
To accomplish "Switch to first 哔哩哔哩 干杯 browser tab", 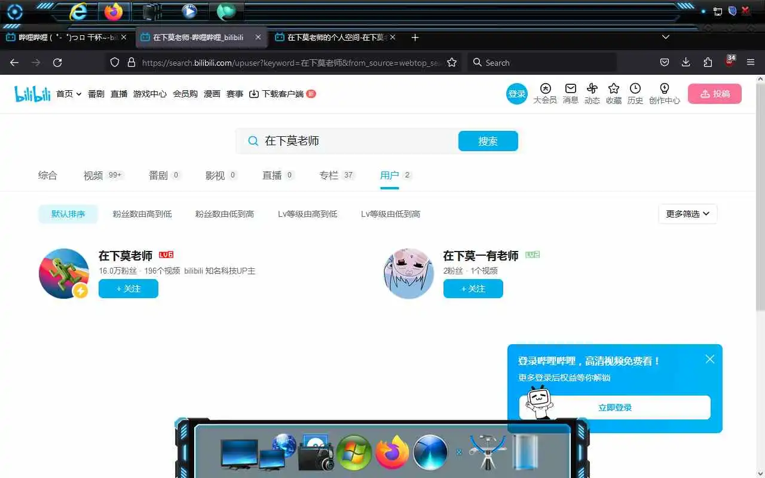I will [x=67, y=37].
